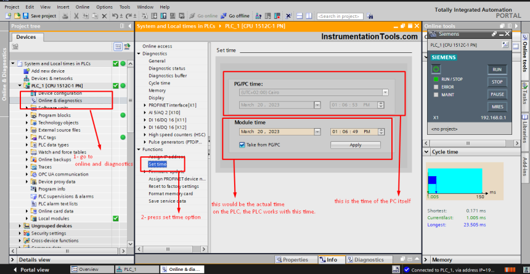The height and width of the screenshot is (274, 530).
Task: Open the Project menu
Action: click(x=12, y=7)
